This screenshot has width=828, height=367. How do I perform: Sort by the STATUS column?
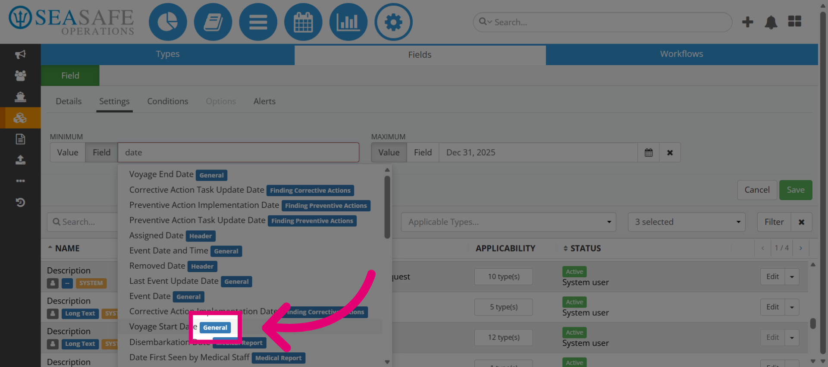[x=582, y=248]
